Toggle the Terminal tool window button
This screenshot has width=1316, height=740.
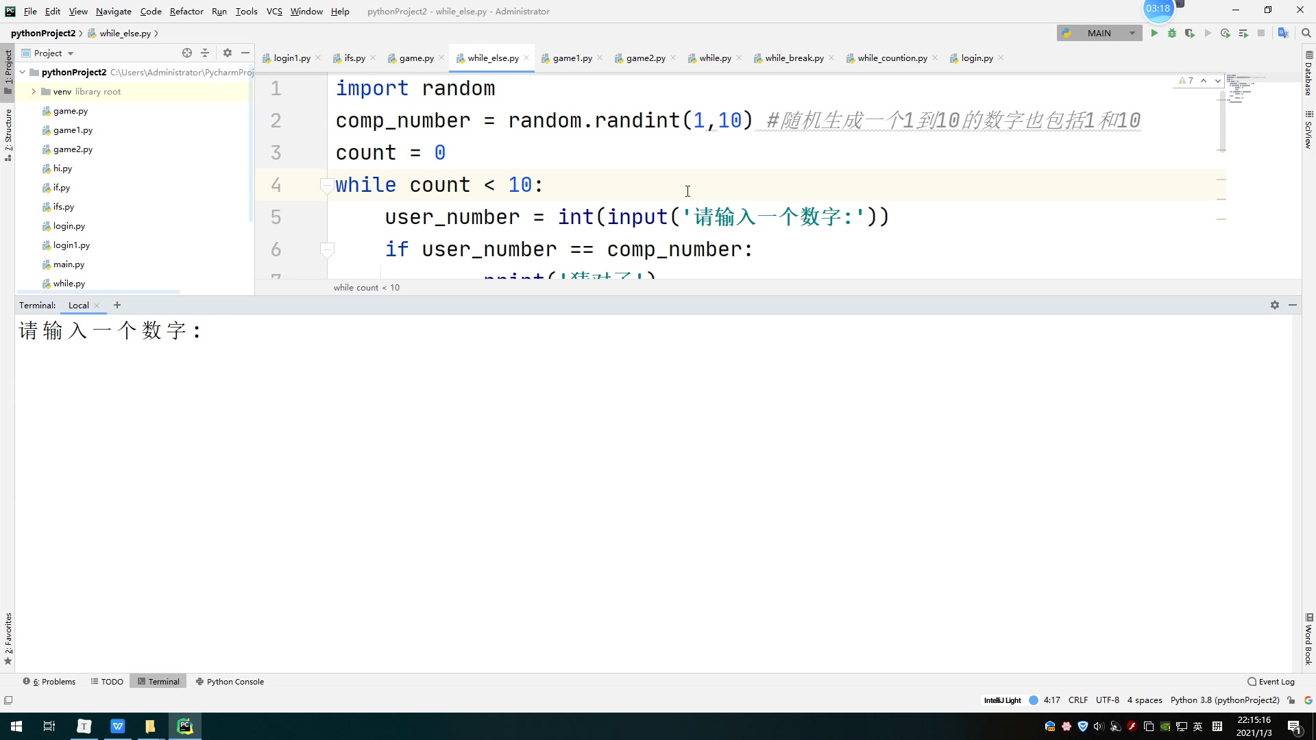pyautogui.click(x=158, y=682)
